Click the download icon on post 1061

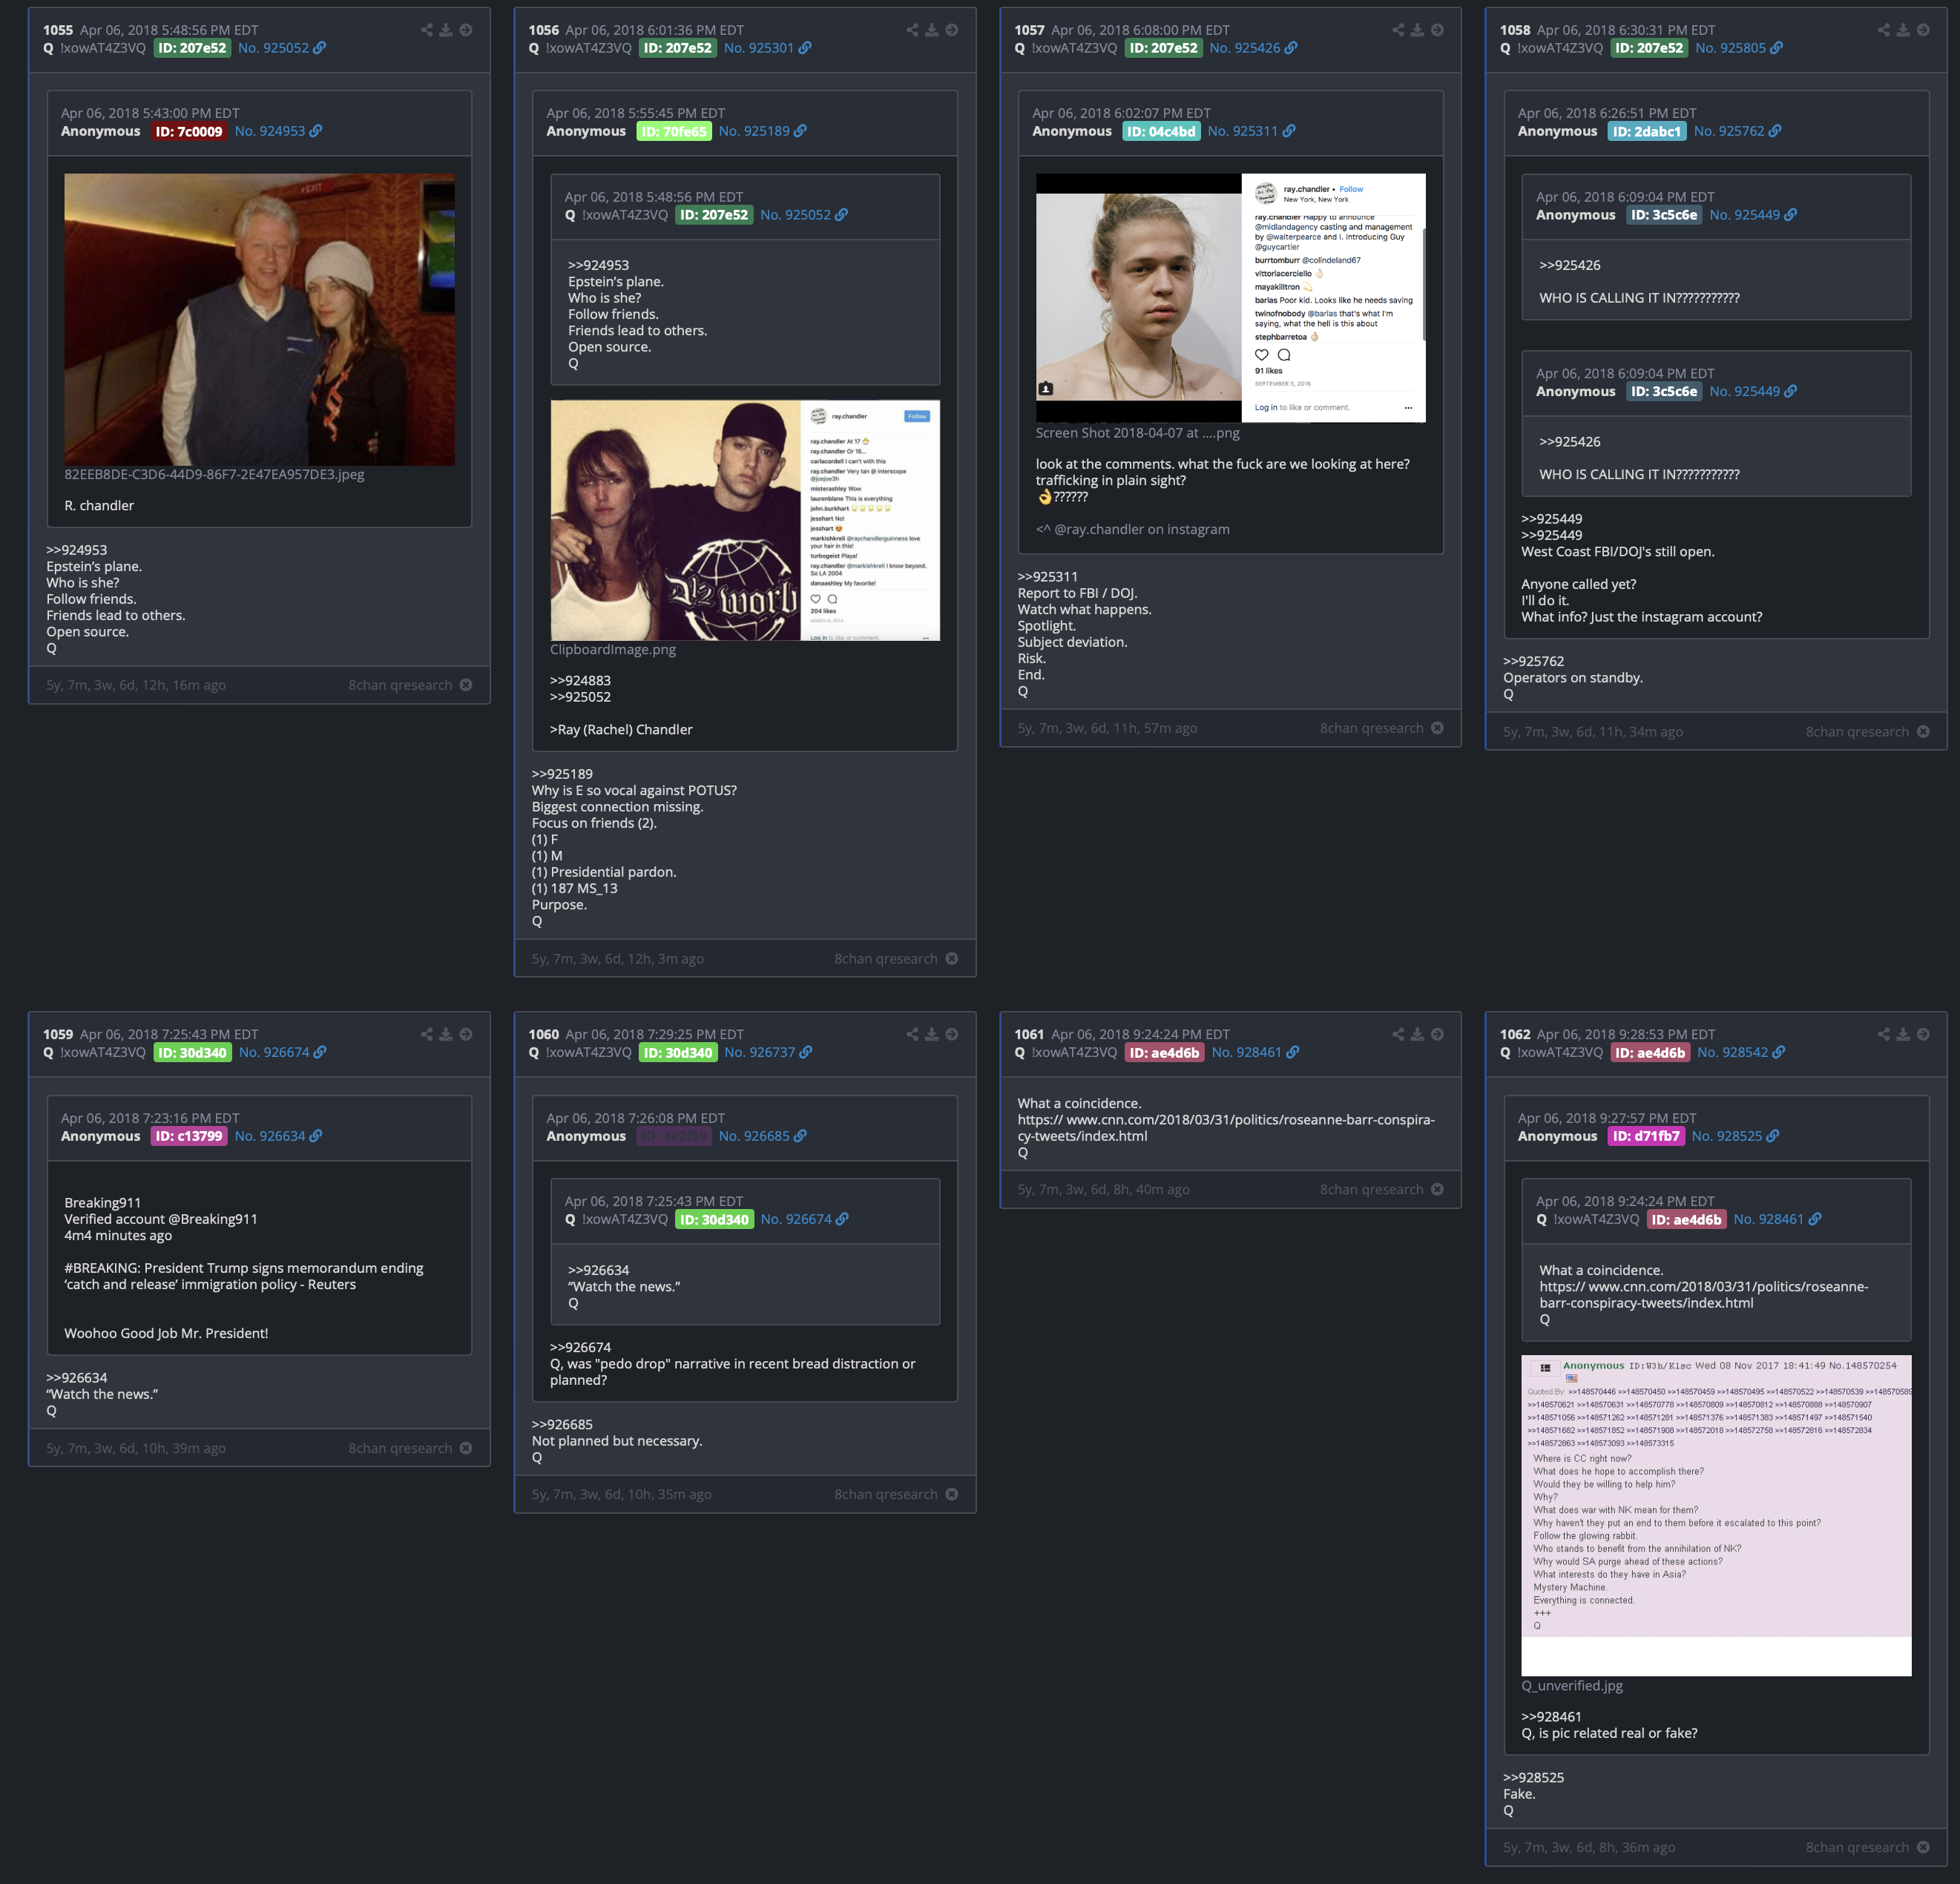pos(1417,1034)
